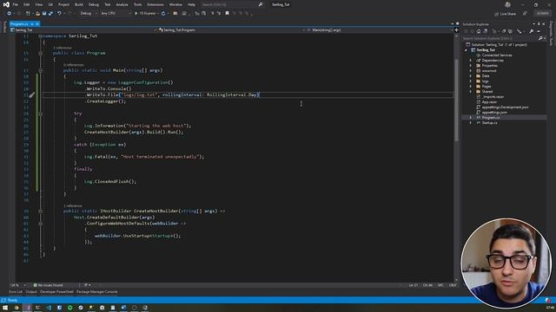Select Startup.cs in Solution Explorer
This screenshot has height=312, width=556.
point(489,123)
